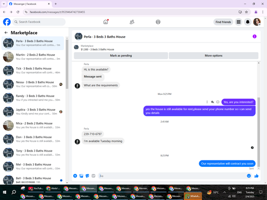Viewport: 267px width, 200px height.
Task: Open the Martin - 2 Beds 2 Baths House chat
Action: click(33, 57)
